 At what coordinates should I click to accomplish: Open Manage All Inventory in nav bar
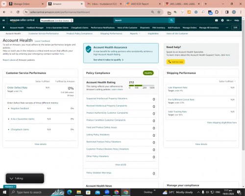(x=209, y=28)
